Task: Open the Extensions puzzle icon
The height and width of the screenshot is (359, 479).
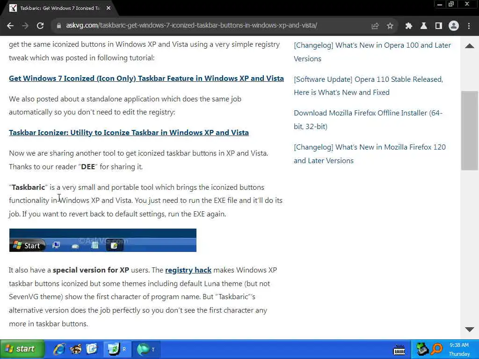Action: tap(408, 26)
